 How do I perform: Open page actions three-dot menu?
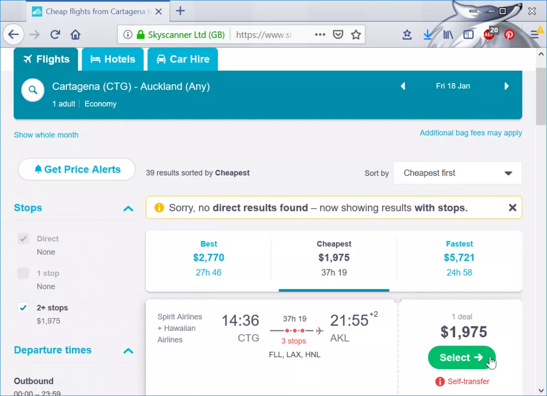point(320,34)
